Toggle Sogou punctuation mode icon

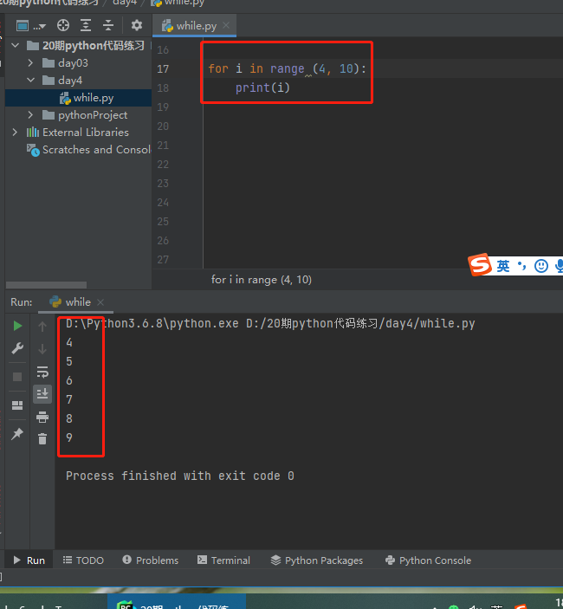(521, 266)
